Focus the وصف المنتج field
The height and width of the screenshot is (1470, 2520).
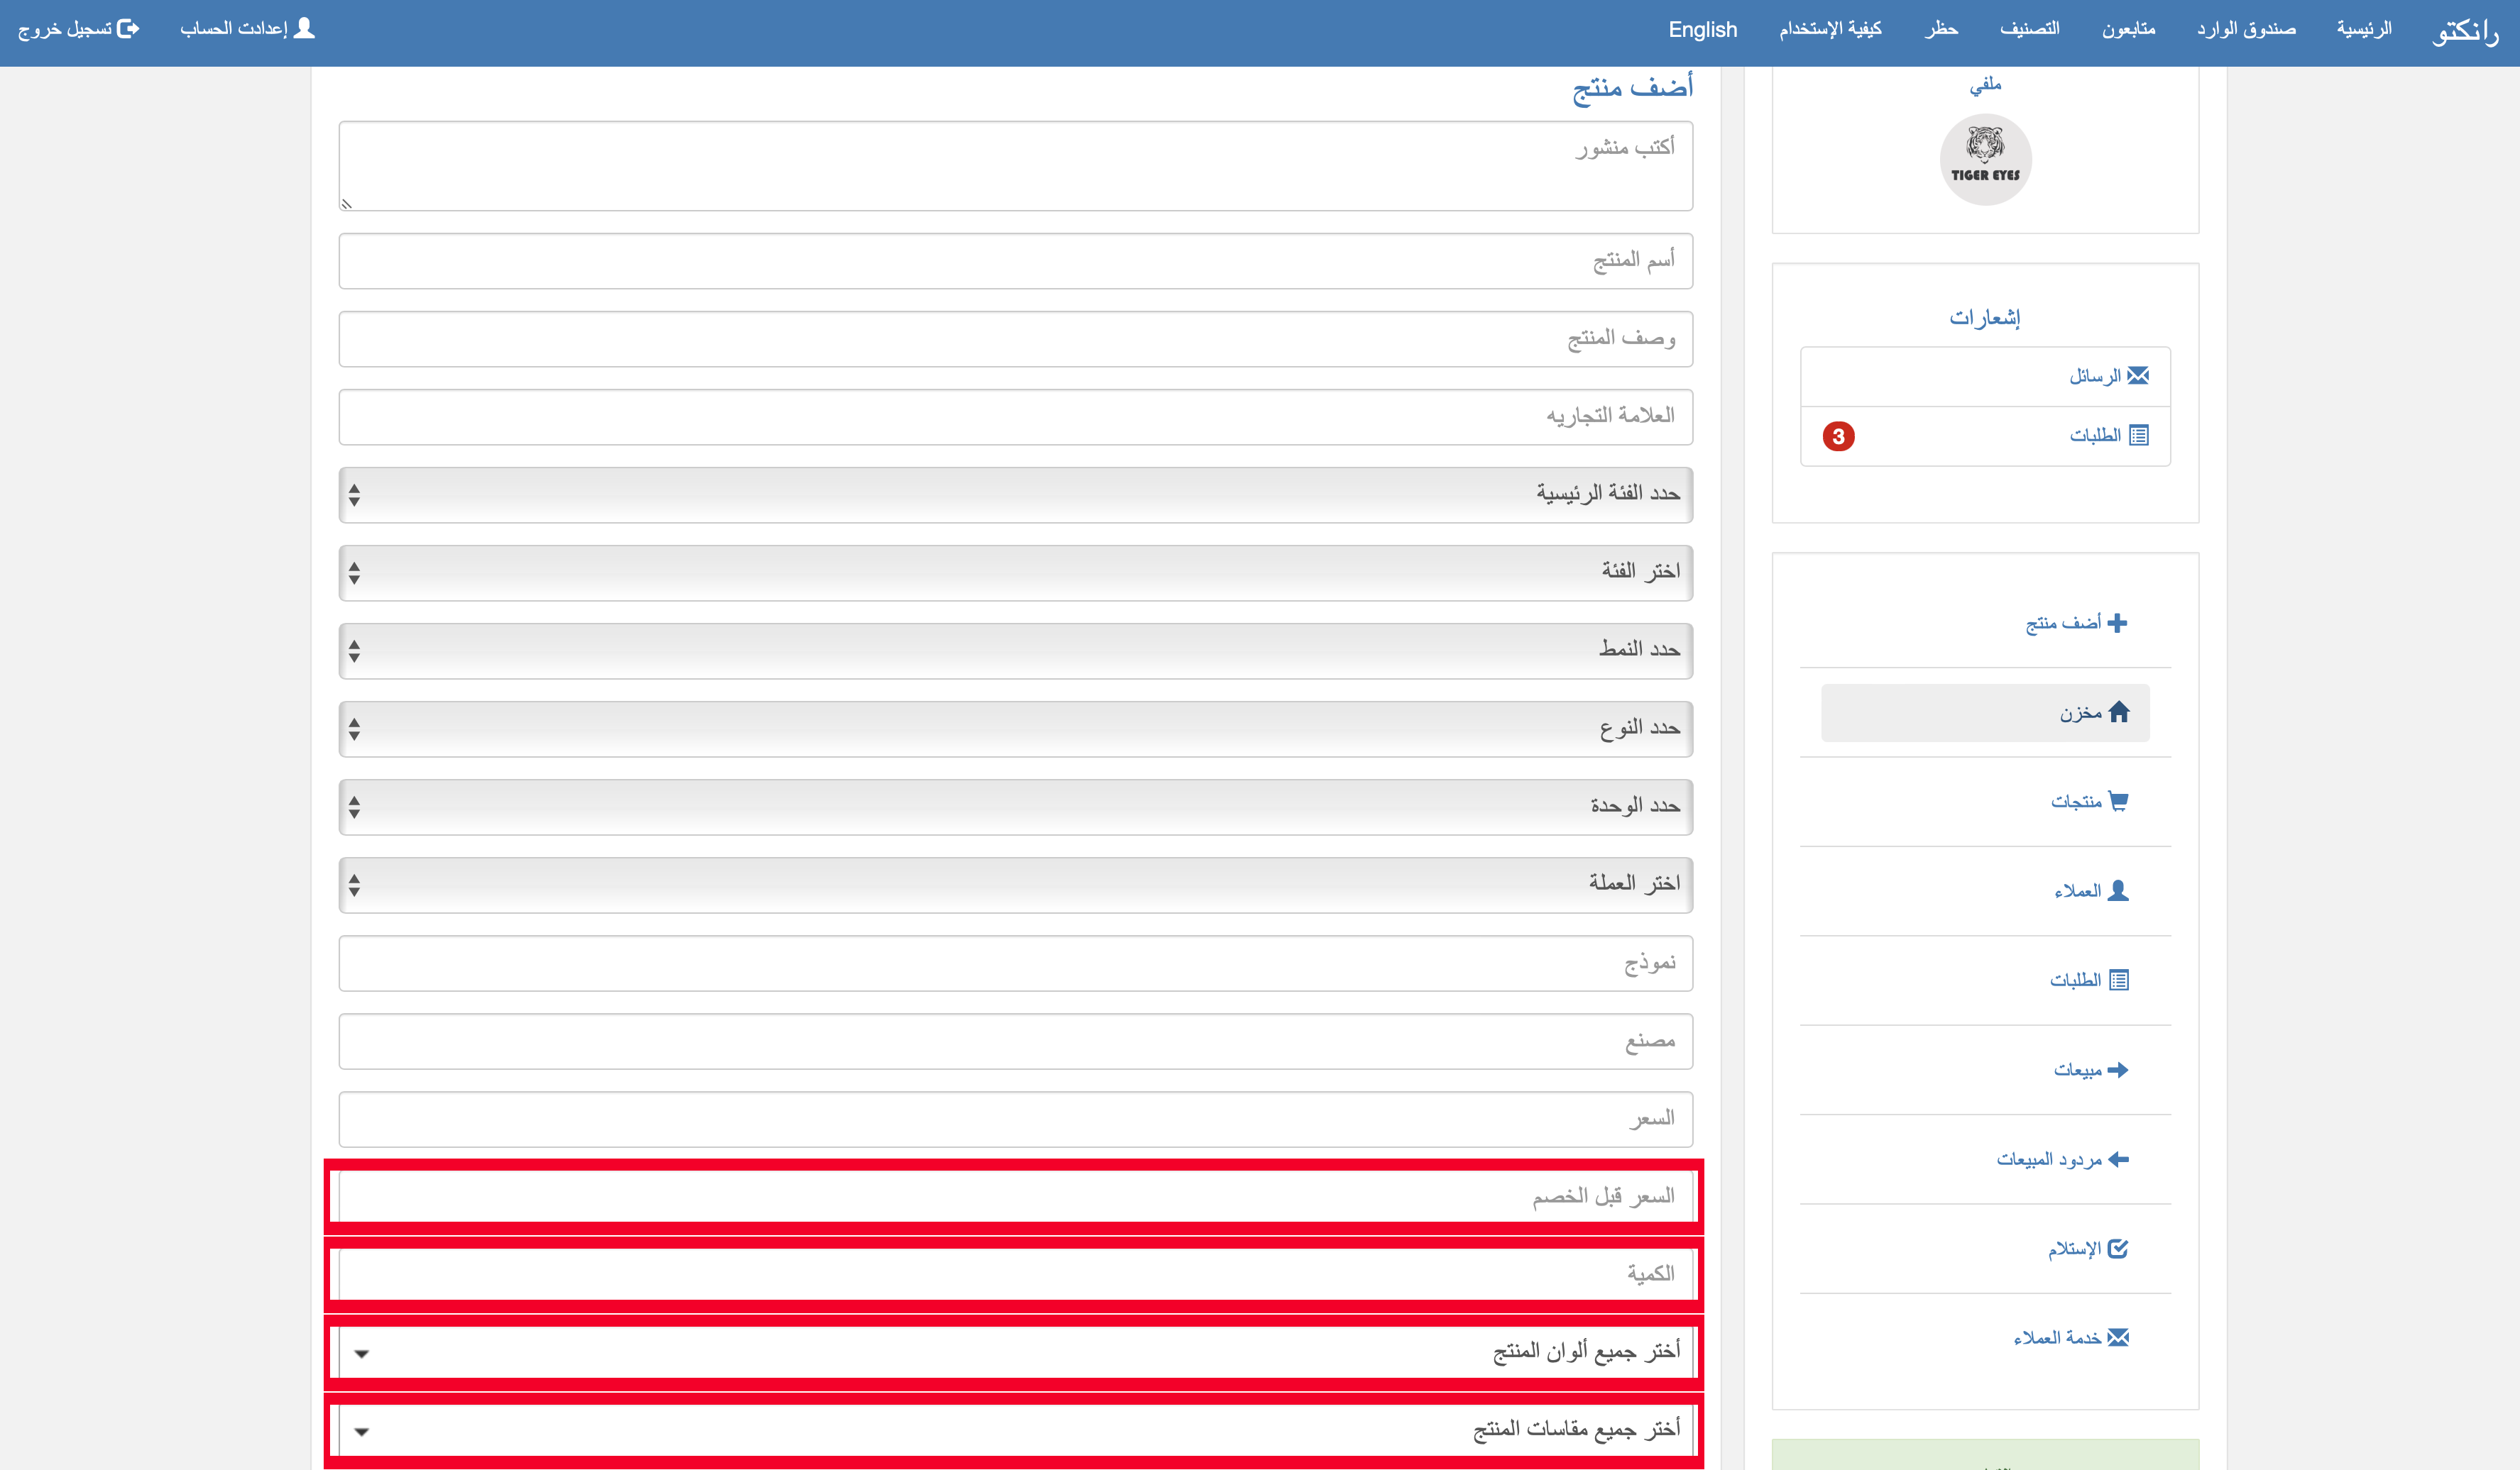[x=1016, y=339]
